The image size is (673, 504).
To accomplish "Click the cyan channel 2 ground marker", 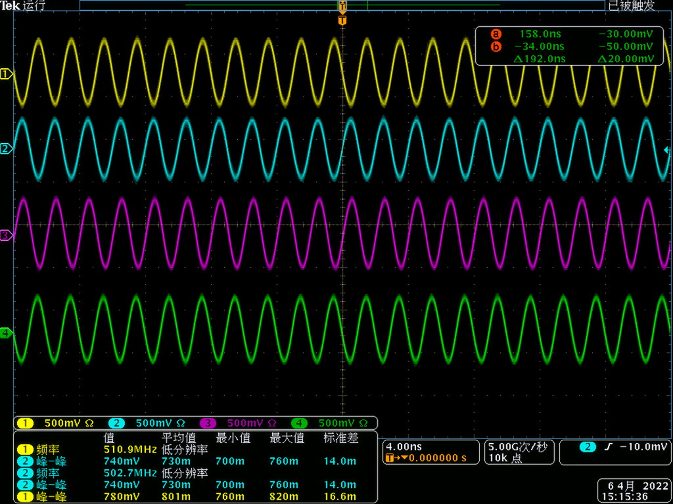I will [x=6, y=149].
